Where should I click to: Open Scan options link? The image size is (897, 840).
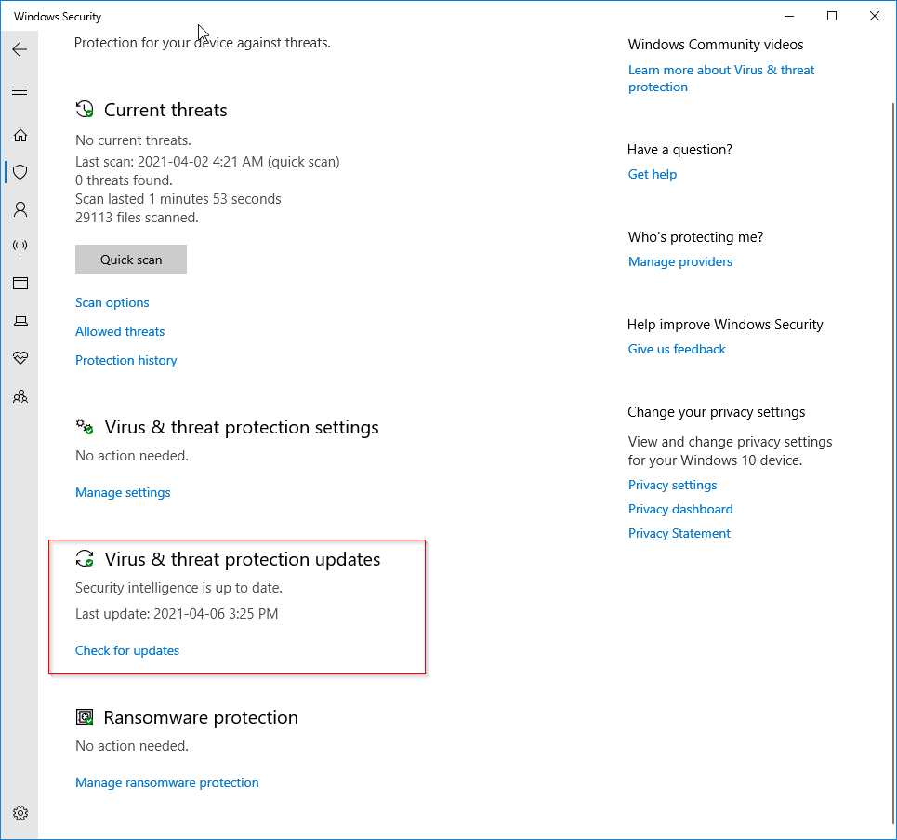(112, 302)
